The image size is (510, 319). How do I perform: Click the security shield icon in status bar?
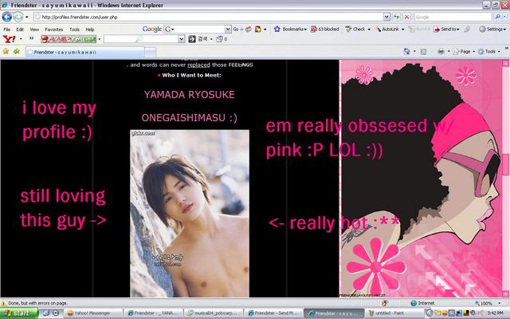384,303
